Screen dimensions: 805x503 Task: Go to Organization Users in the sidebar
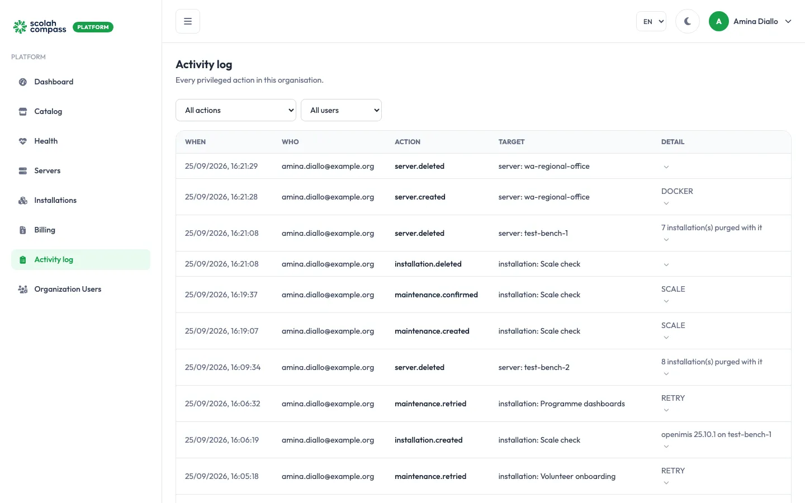[x=80, y=289]
